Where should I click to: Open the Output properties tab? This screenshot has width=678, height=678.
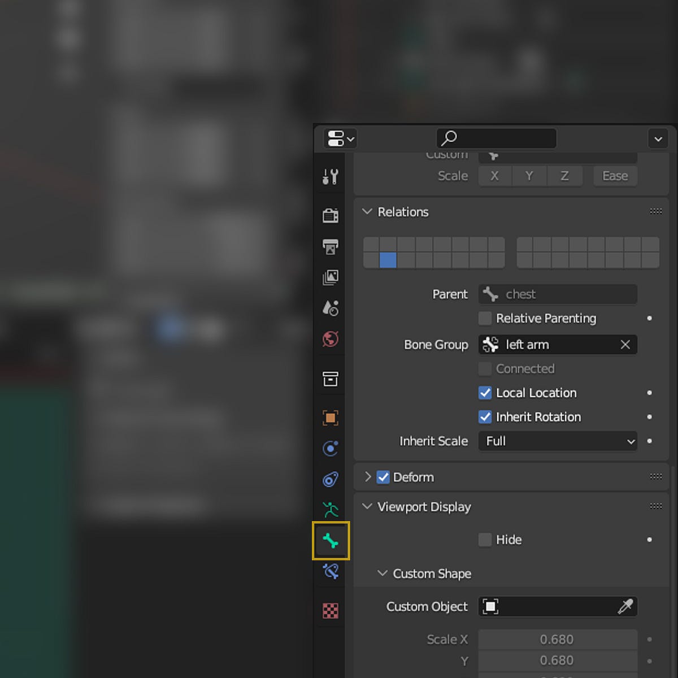(x=331, y=247)
